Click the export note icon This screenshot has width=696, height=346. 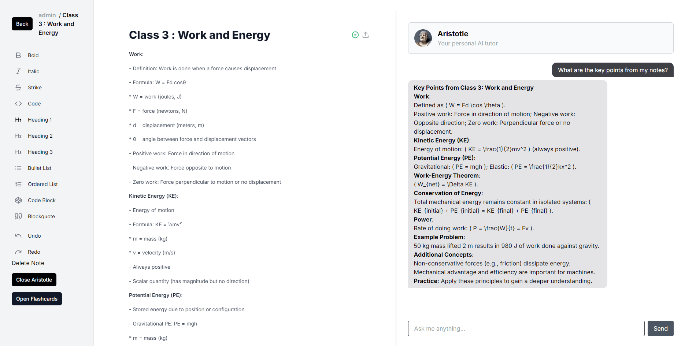(x=366, y=35)
